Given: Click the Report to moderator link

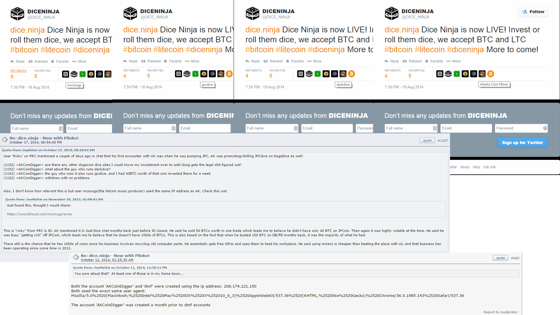Looking at the screenshot, I should [501, 312].
